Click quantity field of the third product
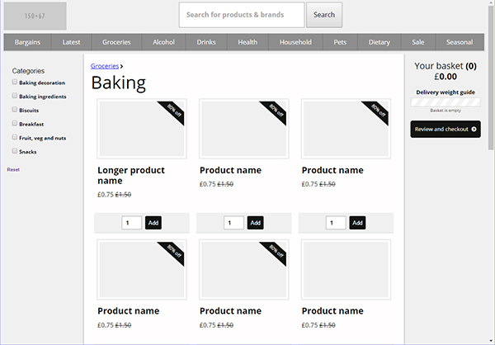495x345 pixels. [336, 223]
